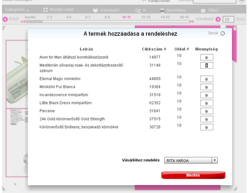
Task: Click the EMail envelope icon
Action: 203,11
